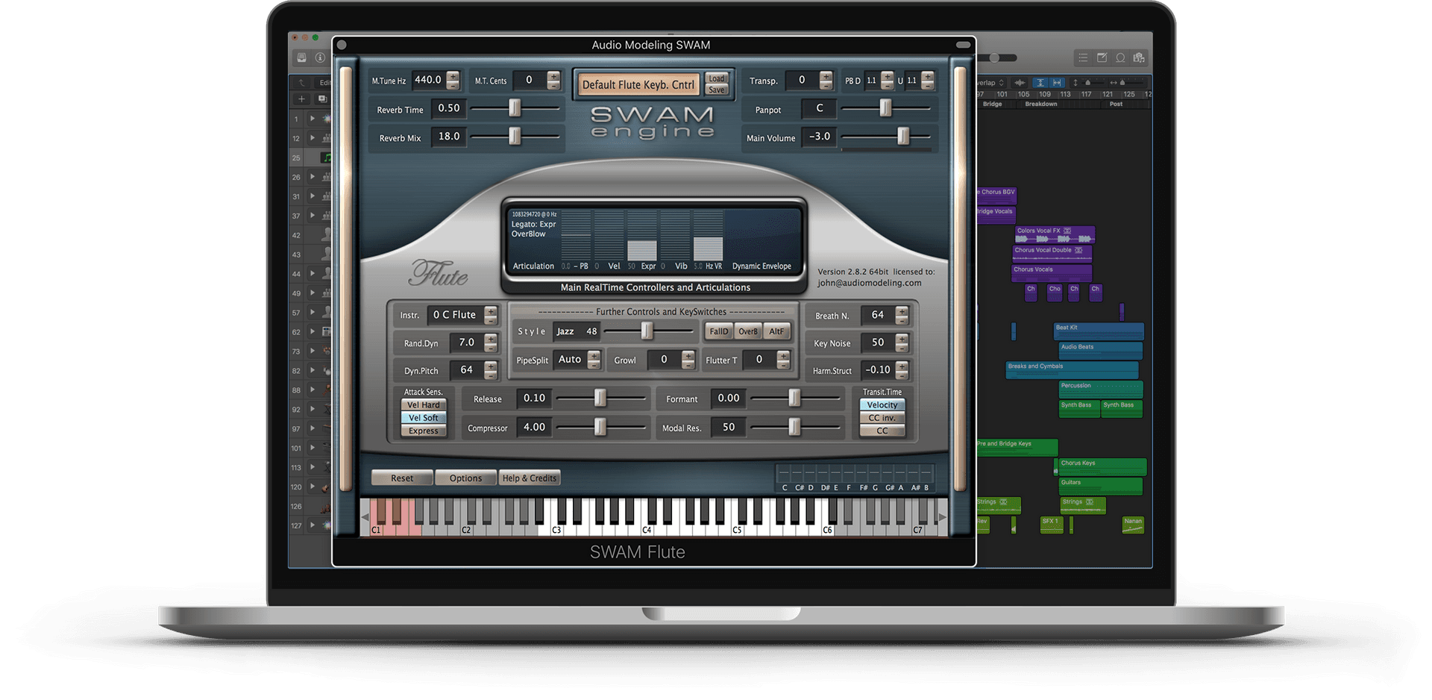
Task: Expand track 73 disclosure triangle in Logic
Action: (313, 351)
